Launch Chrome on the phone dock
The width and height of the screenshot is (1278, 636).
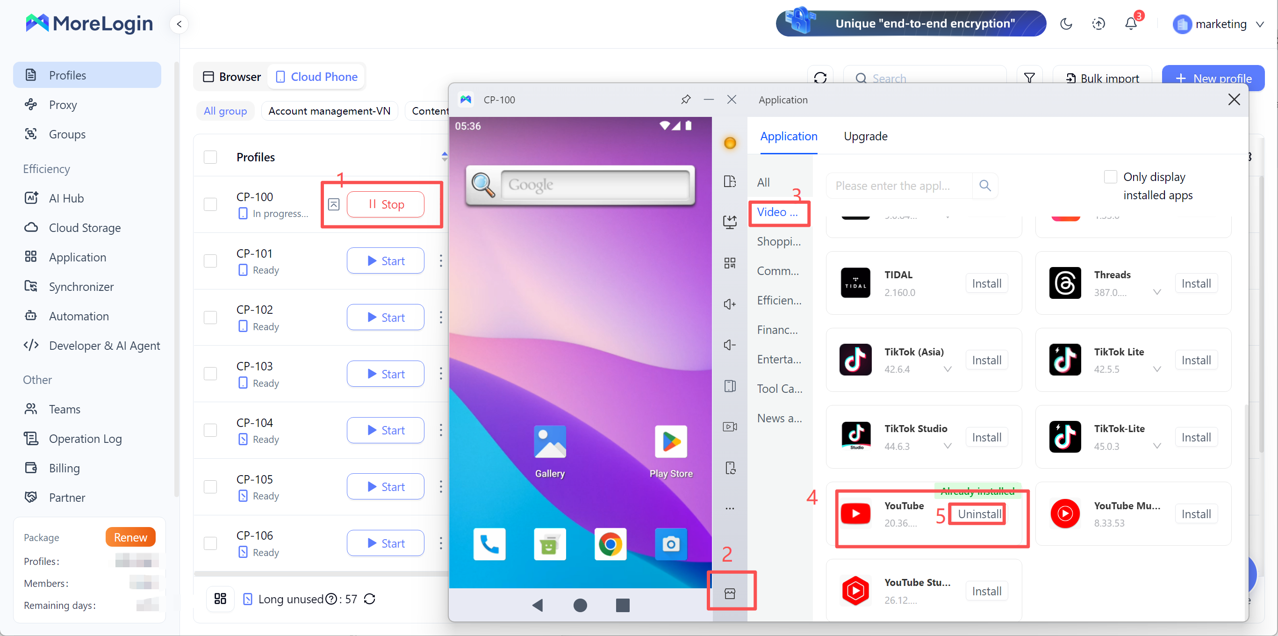point(610,544)
